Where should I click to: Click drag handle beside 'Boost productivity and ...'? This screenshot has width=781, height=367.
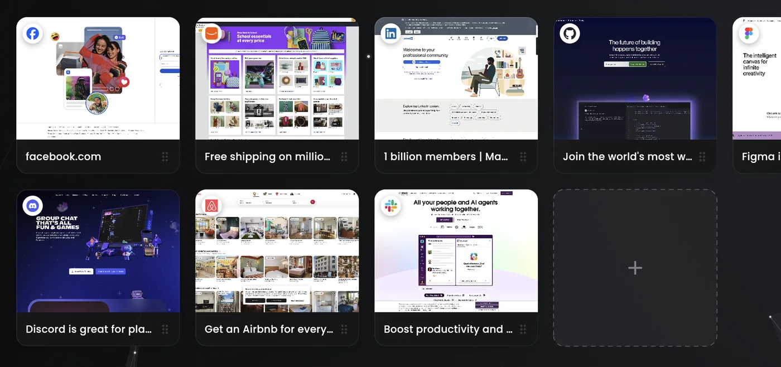[x=523, y=329]
